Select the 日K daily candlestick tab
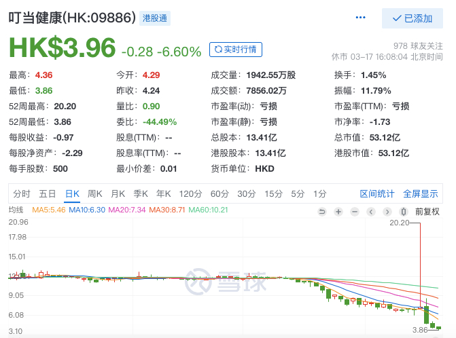 72,193
